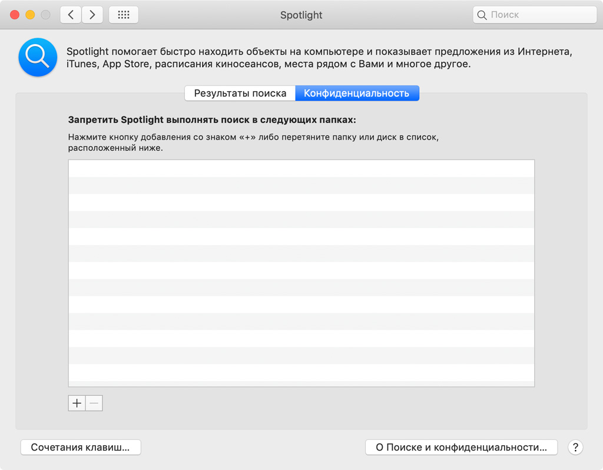Click the hint text Нажмите кнопку добавления
Viewport: 603px width, 470px height.
pos(253,143)
